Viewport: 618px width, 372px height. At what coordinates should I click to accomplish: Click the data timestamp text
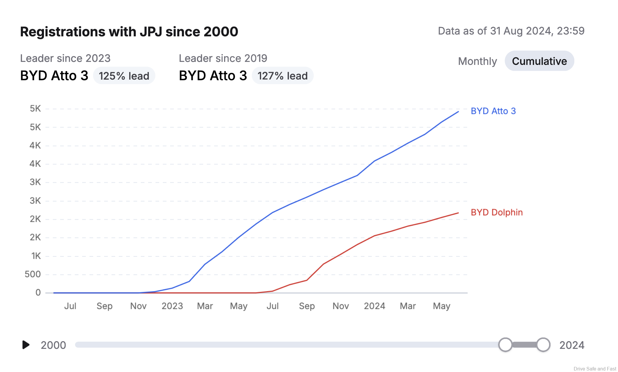[511, 31]
